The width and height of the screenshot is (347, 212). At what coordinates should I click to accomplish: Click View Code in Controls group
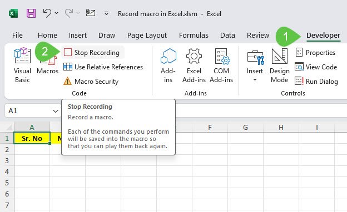tap(316, 67)
